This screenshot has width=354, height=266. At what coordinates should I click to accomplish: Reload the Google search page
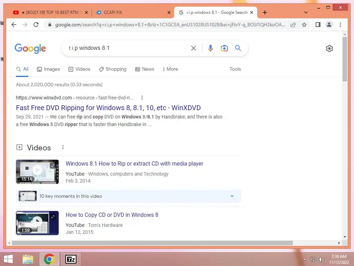click(x=36, y=25)
